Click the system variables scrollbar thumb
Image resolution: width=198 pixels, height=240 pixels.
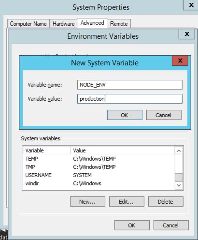179,177
